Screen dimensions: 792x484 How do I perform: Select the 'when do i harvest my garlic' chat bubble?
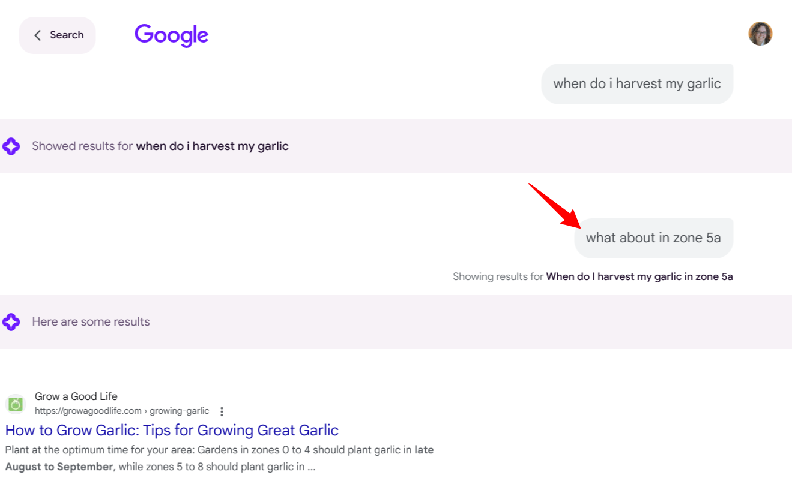(636, 83)
